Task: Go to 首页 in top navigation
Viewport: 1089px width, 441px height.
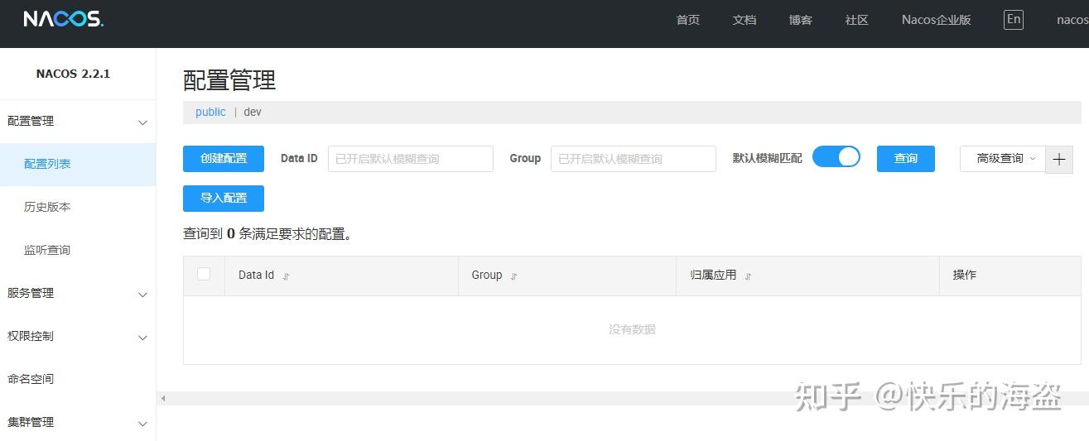Action: [x=688, y=20]
